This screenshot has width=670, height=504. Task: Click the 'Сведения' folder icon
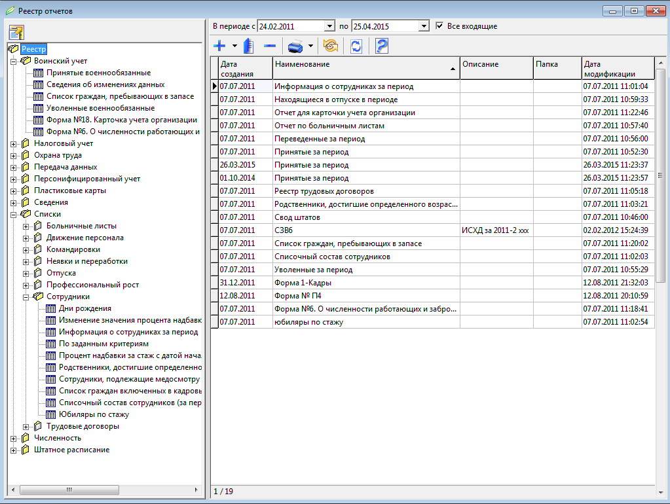26,202
